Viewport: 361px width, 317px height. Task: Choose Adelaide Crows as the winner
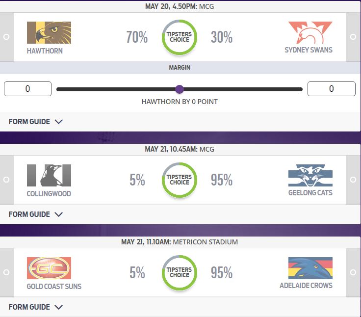click(353, 272)
